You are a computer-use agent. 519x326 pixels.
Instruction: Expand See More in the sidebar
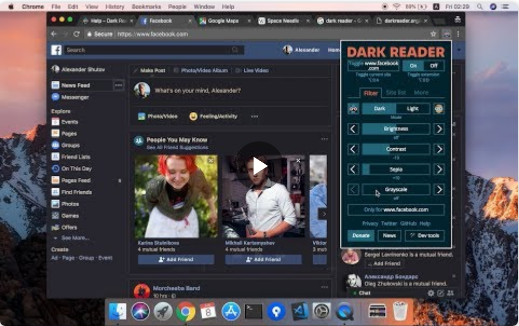pos(75,237)
